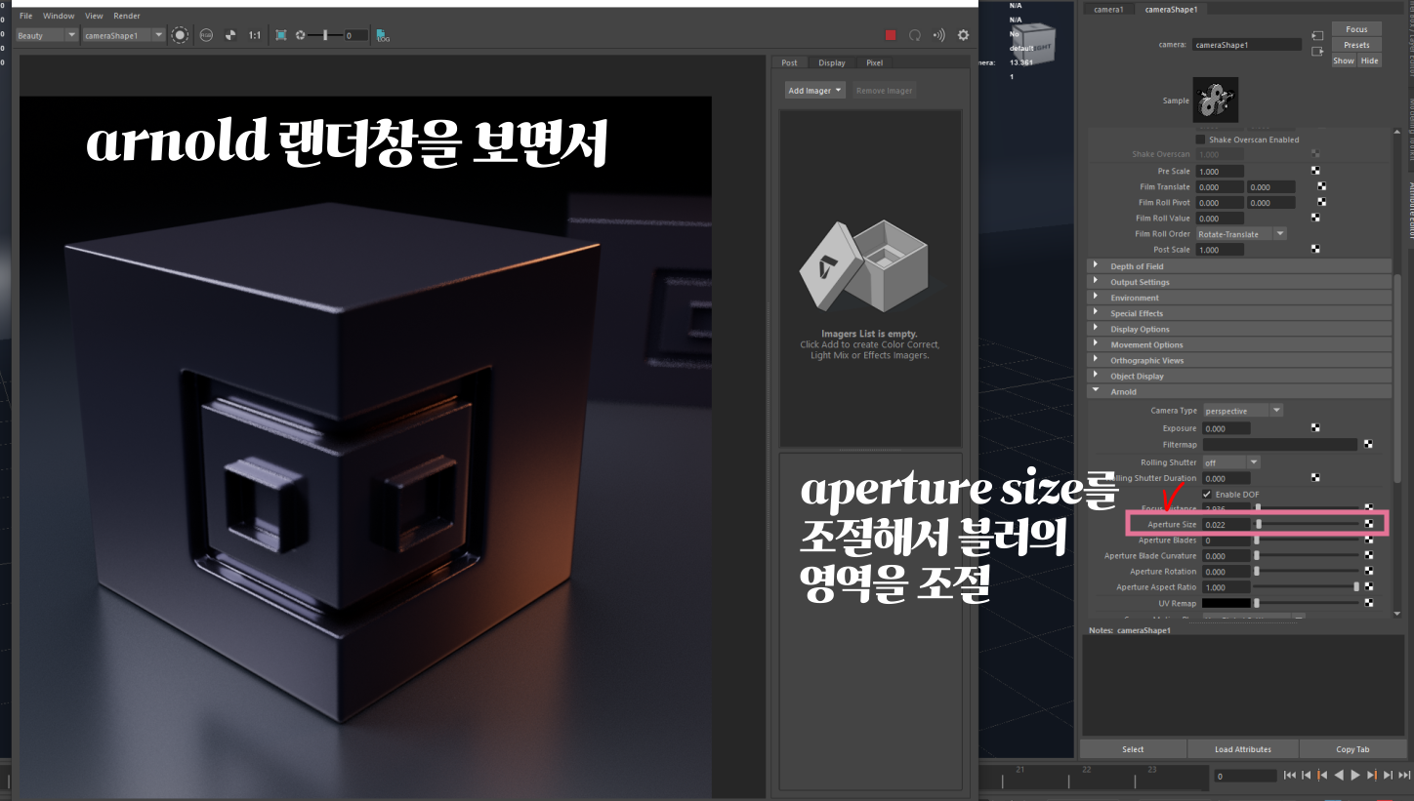Switch to the camera1 tab
1414x801 pixels.
(x=1108, y=9)
